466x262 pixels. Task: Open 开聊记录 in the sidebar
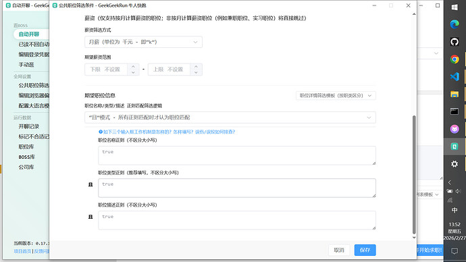pos(29,126)
